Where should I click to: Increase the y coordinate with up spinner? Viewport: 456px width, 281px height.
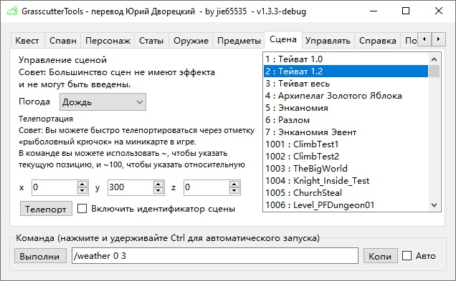158,184
